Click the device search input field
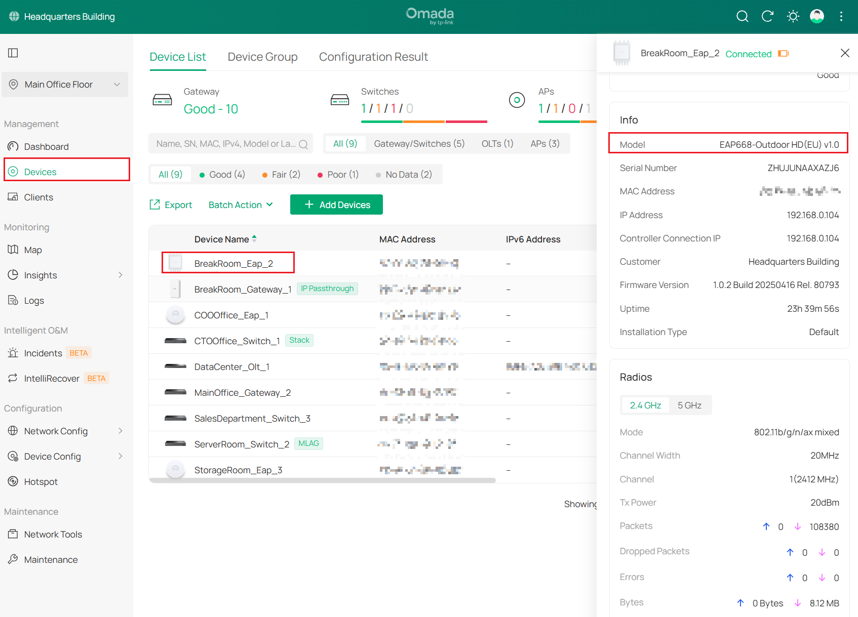Image resolution: width=858 pixels, height=617 pixels. [x=230, y=144]
